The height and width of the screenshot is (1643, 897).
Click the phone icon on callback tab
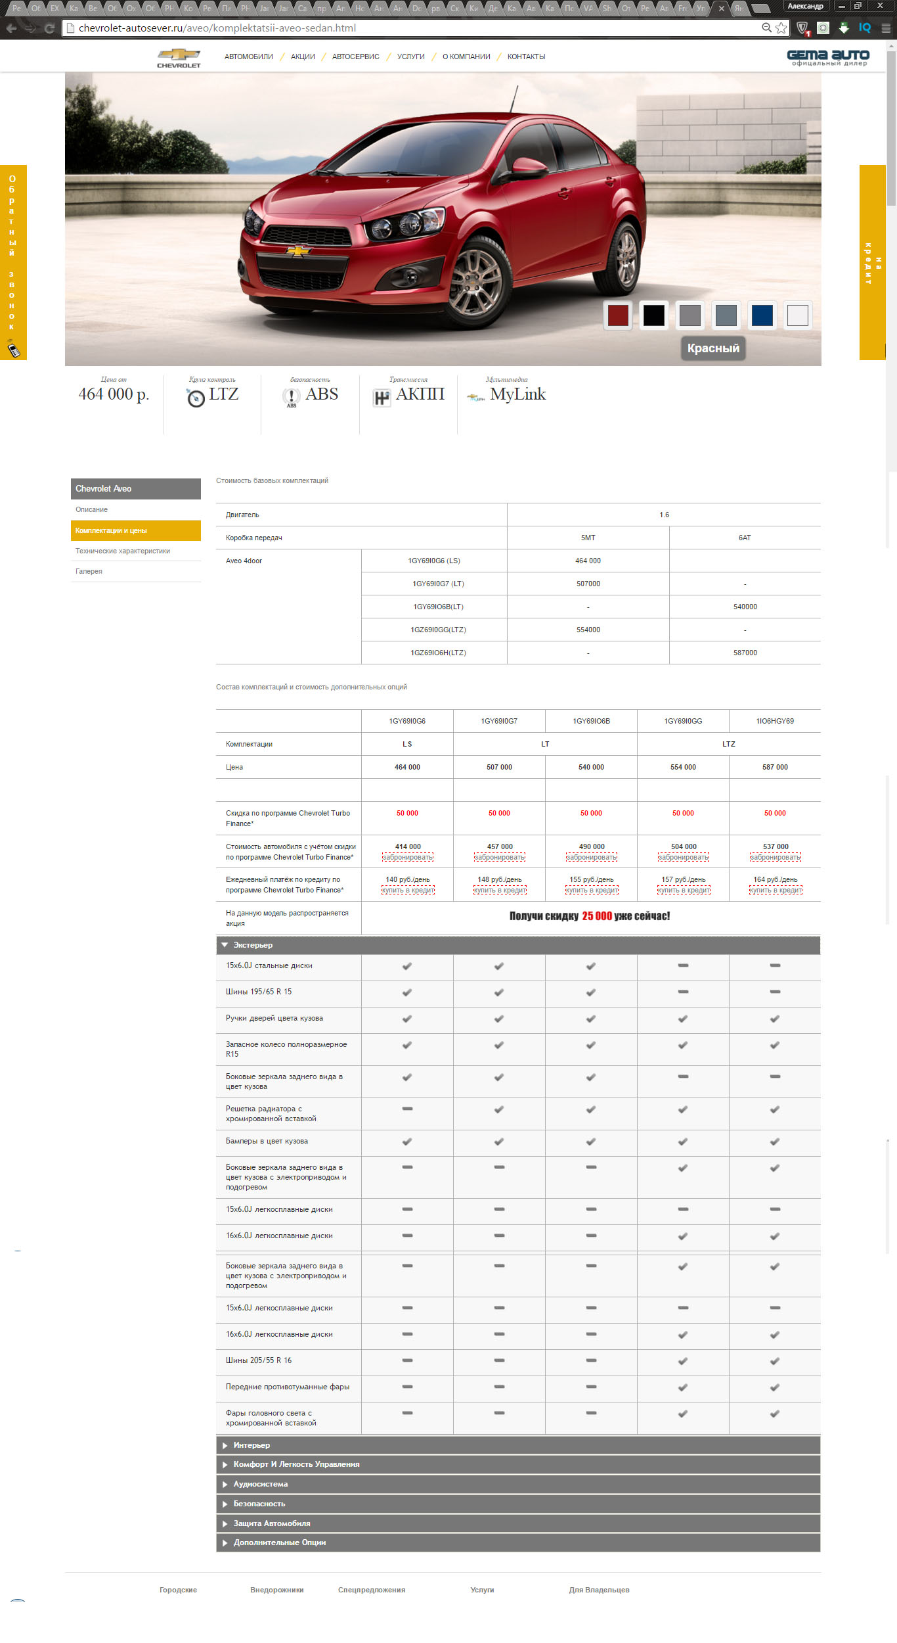[x=13, y=348]
